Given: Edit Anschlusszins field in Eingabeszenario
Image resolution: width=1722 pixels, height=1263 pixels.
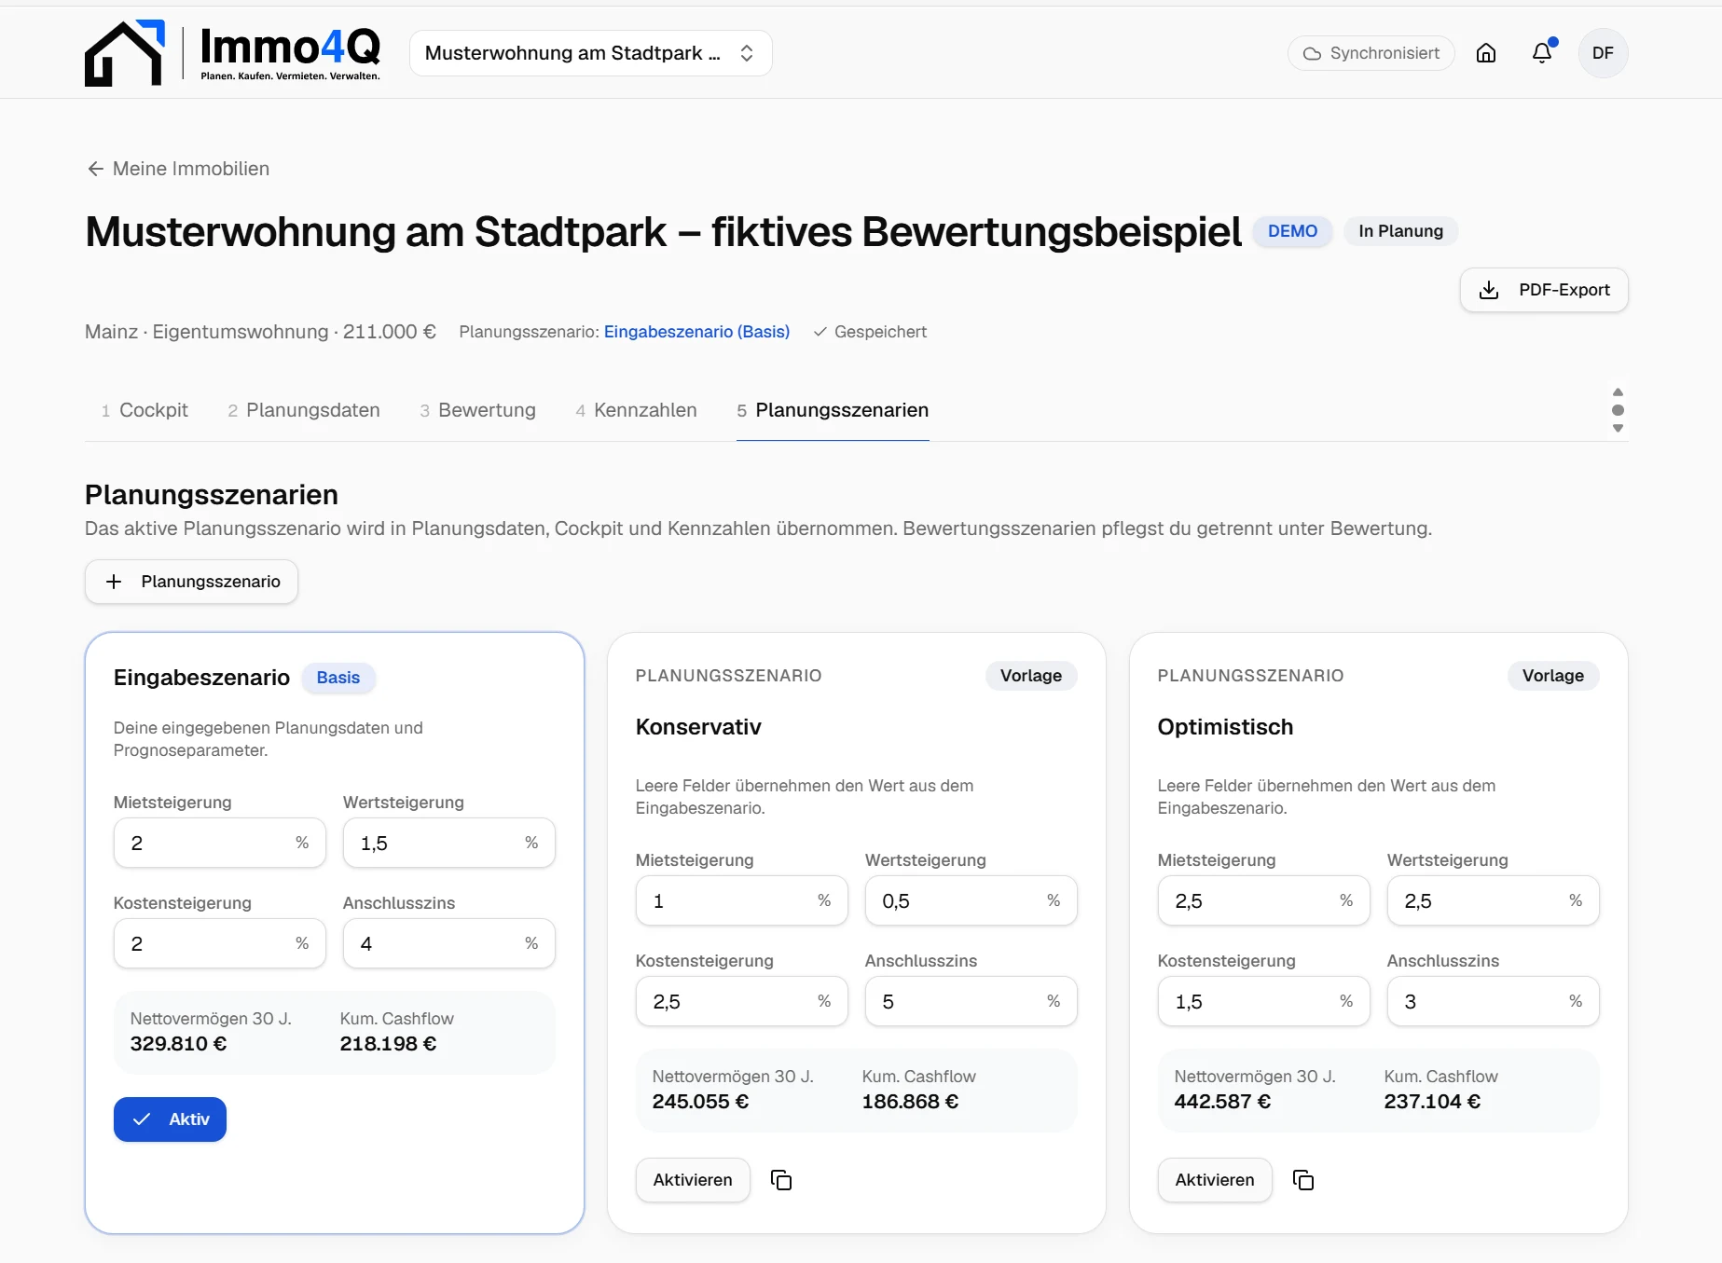Looking at the screenshot, I should pos(449,943).
